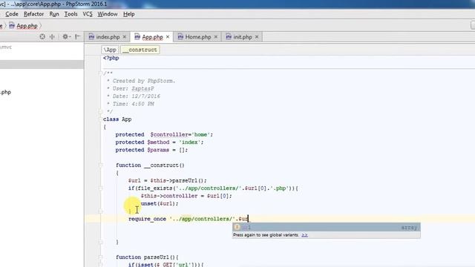This screenshot has width=475, height=267.
Task: Click the >> global variants link
Action: click(304, 235)
